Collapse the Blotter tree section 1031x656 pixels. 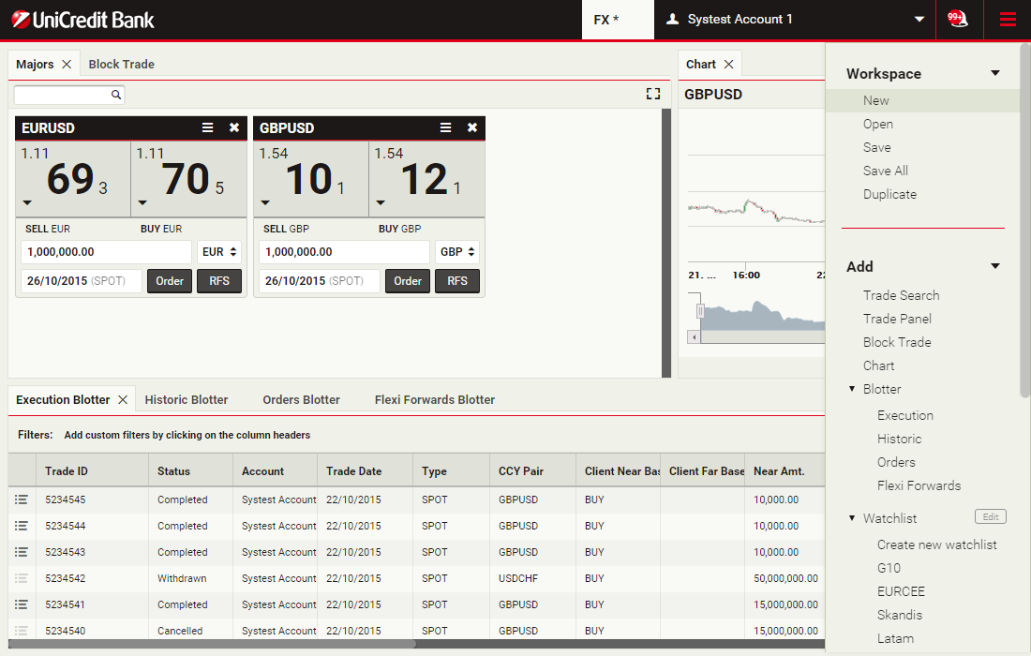[852, 389]
